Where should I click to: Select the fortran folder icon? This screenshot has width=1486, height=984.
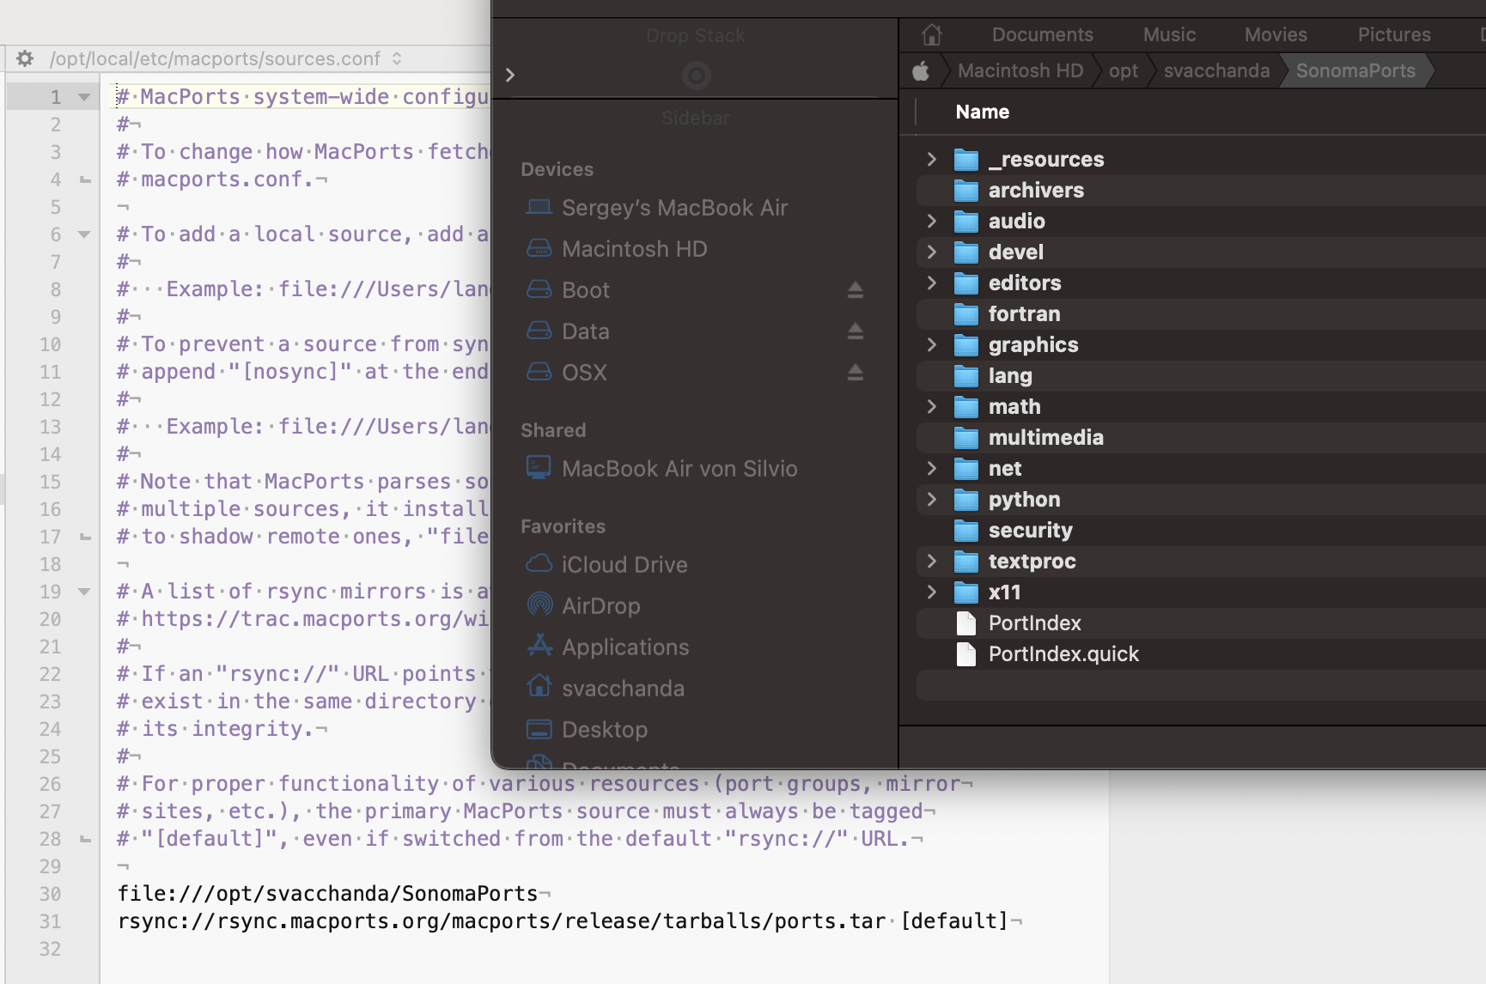point(966,314)
